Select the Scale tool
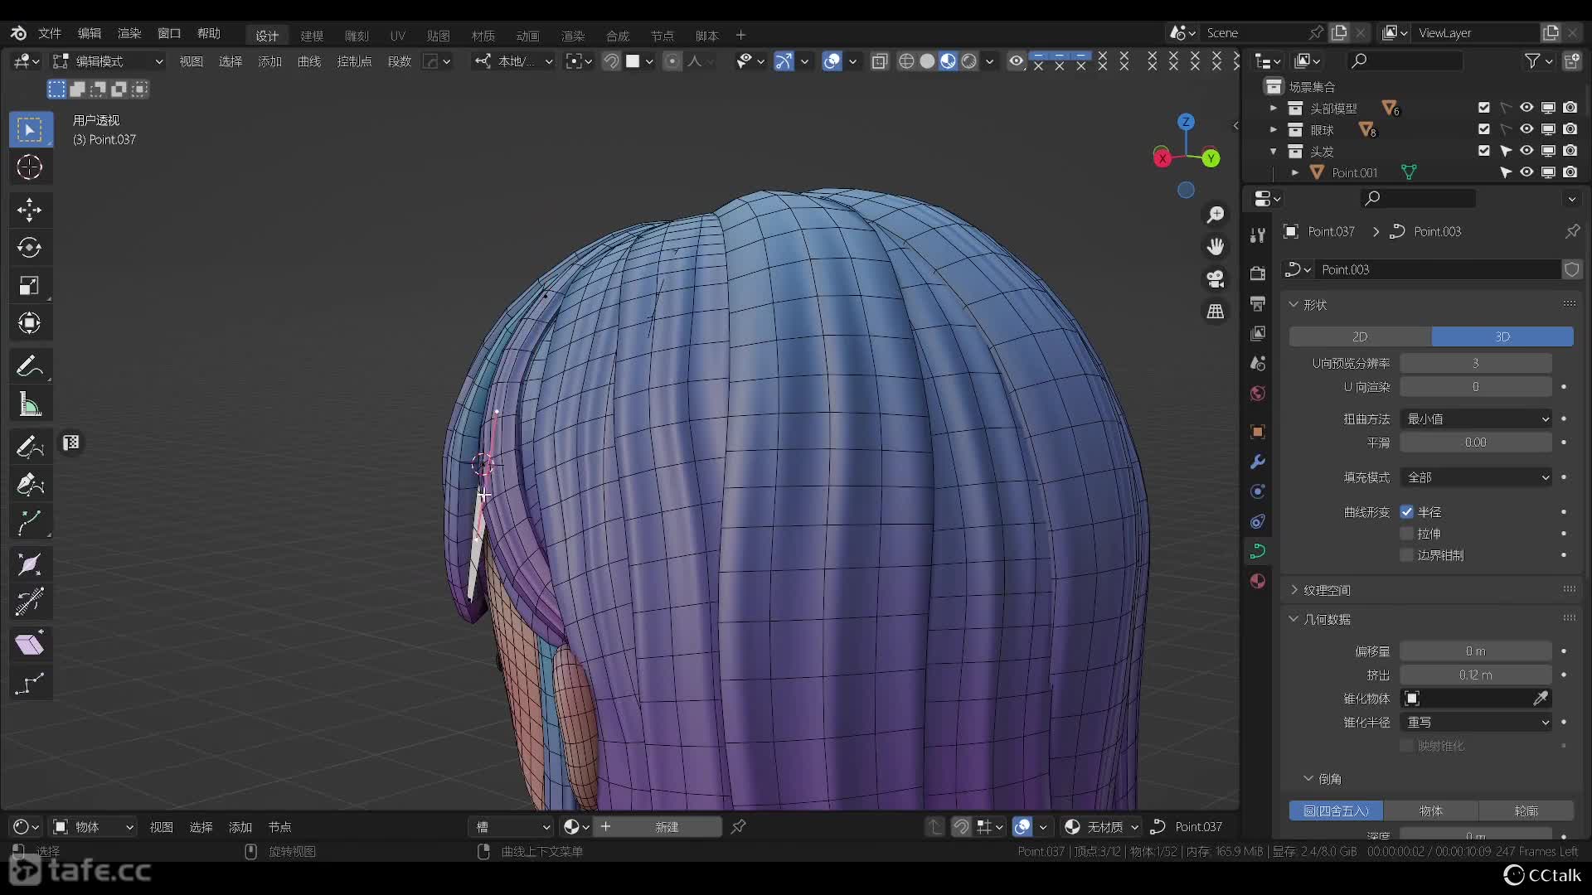Viewport: 1592px width, 895px height. point(30,286)
